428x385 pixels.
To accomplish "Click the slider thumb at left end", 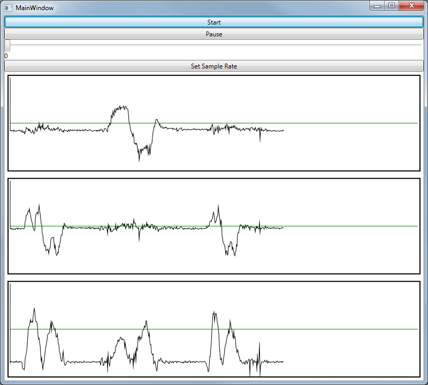I will coord(7,45).
